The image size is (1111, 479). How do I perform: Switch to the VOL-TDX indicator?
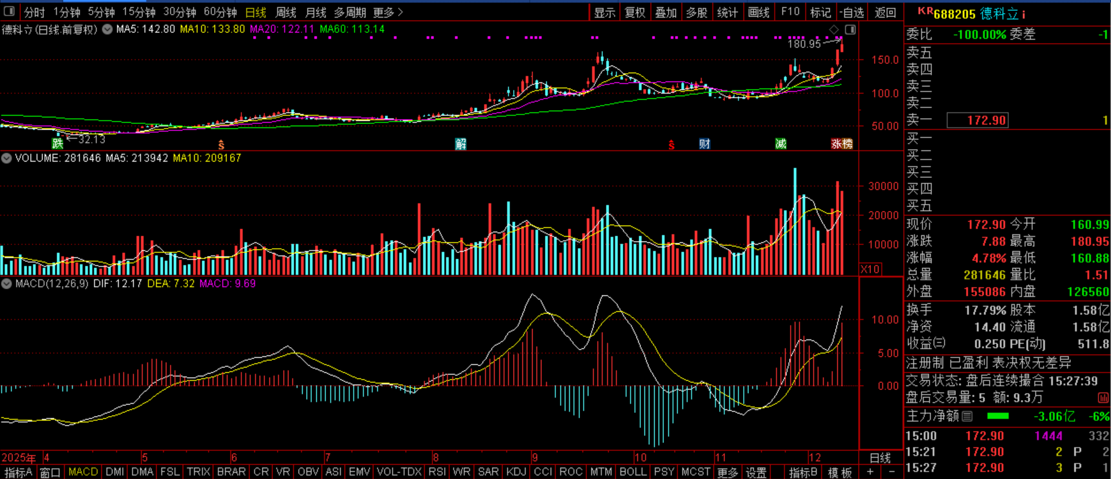point(399,472)
